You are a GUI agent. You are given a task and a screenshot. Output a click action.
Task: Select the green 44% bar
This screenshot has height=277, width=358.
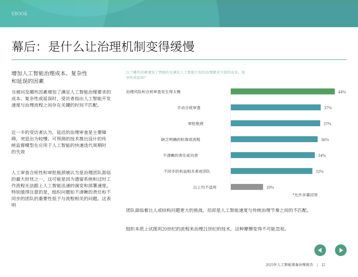(x=283, y=92)
